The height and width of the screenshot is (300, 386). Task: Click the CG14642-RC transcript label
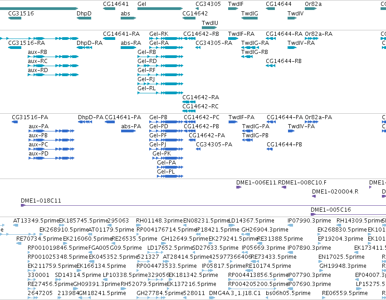click(x=200, y=106)
